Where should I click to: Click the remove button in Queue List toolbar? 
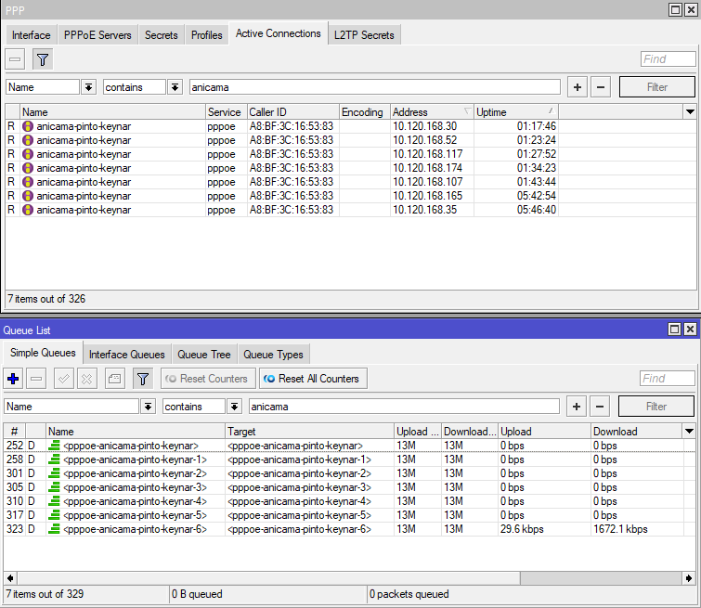(36, 379)
